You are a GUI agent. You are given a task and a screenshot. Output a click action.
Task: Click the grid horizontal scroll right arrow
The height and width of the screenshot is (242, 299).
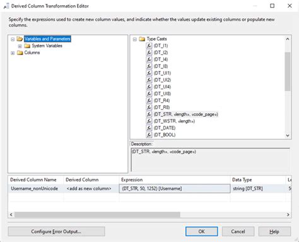point(288,215)
